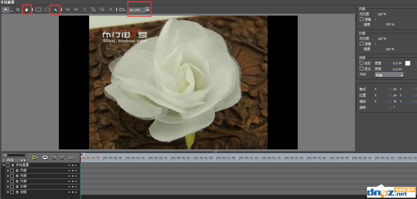Image resolution: width=417 pixels, height=199 pixels.
Task: Click white edge color swatch
Action: pos(408,63)
